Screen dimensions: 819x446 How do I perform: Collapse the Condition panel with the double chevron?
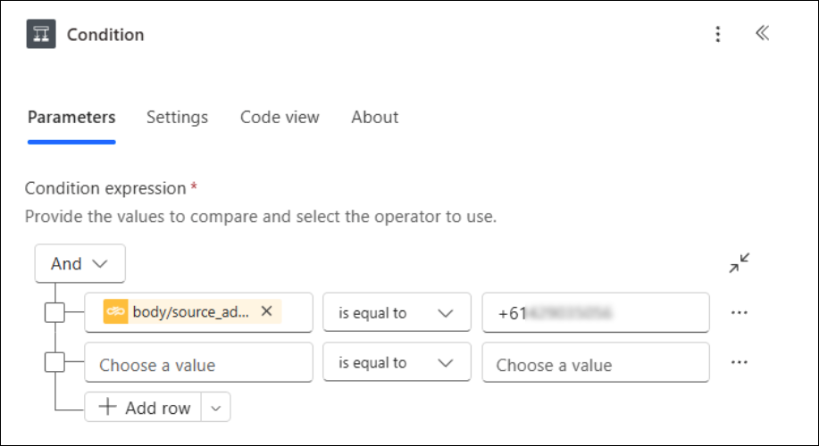[x=762, y=33]
